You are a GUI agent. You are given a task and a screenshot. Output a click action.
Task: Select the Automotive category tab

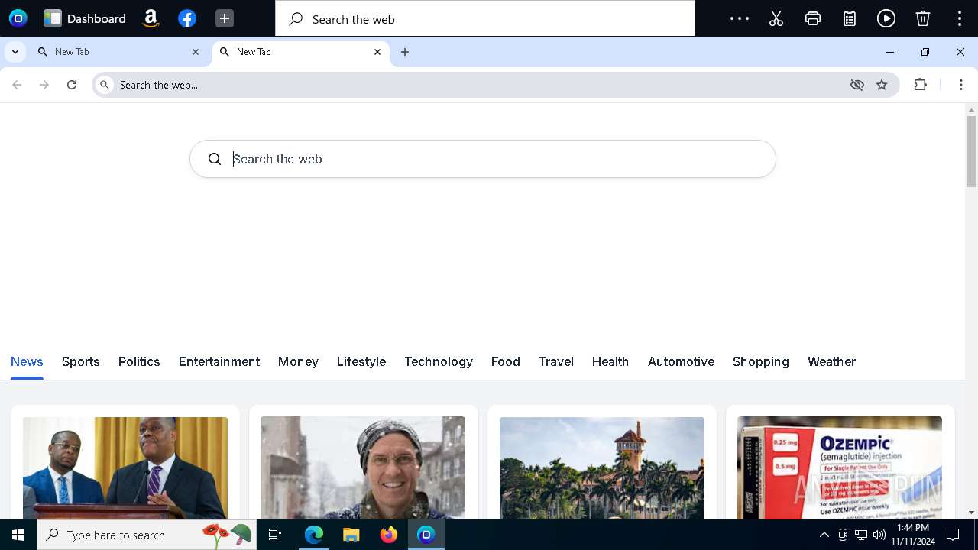click(682, 361)
